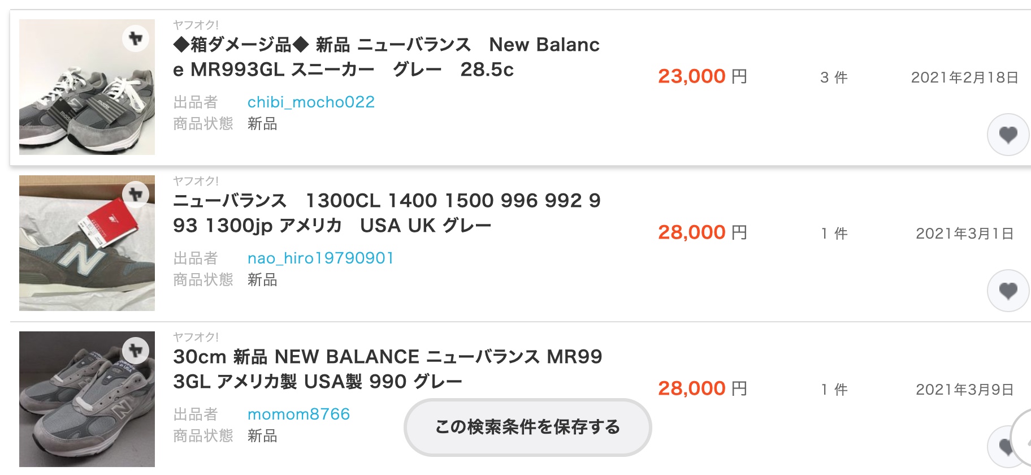The height and width of the screenshot is (475, 1031).
Task: Click the 3 件 bid count
Action: point(834,77)
